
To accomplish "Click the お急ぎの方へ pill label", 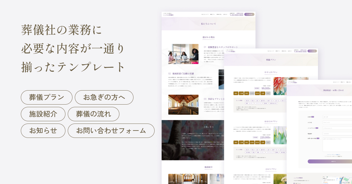I will pos(104,97).
